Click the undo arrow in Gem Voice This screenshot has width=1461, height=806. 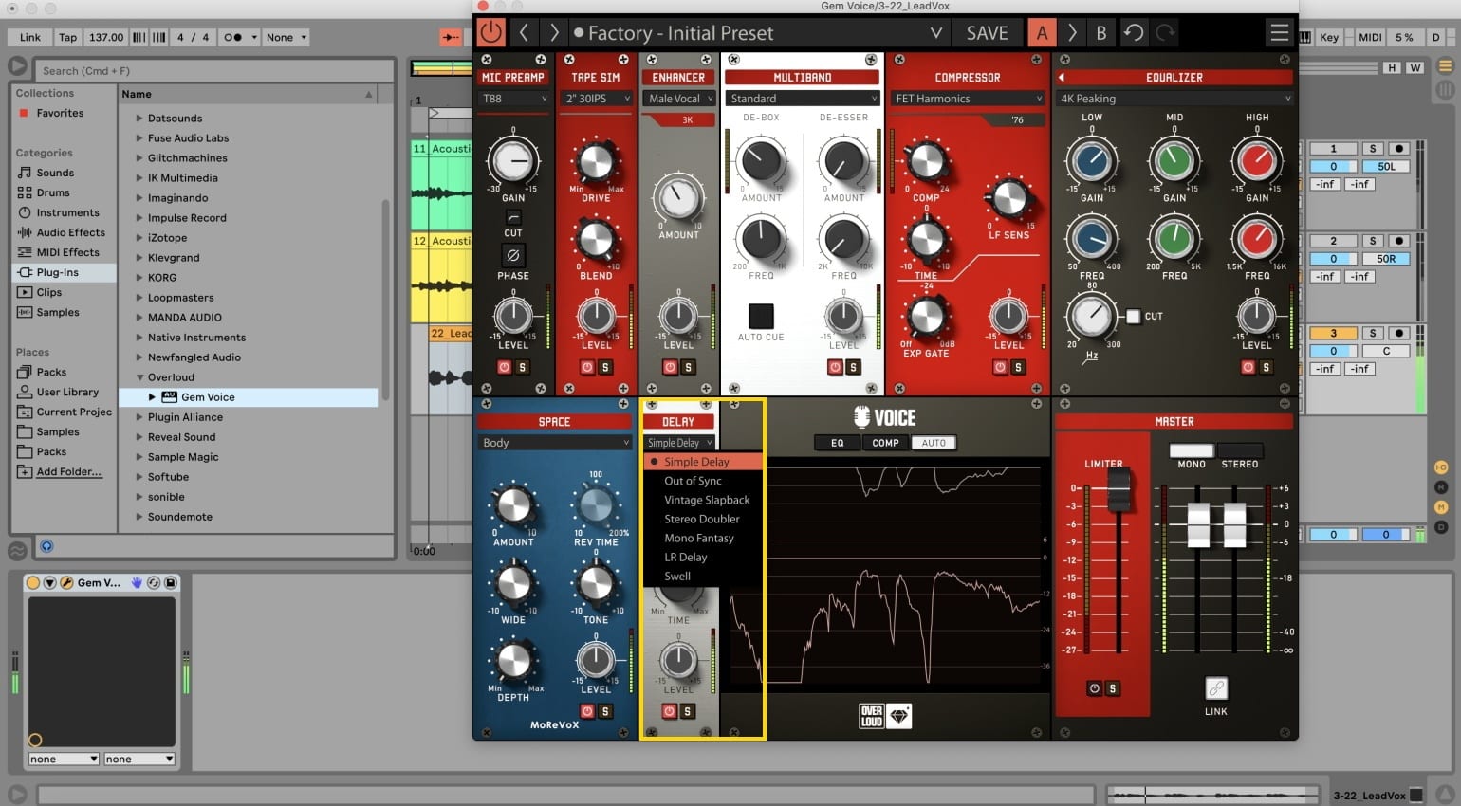click(1134, 33)
